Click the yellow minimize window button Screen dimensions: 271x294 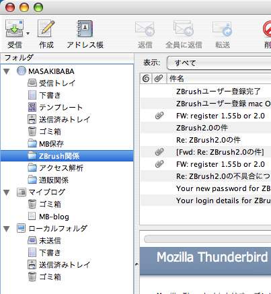[24, 7]
